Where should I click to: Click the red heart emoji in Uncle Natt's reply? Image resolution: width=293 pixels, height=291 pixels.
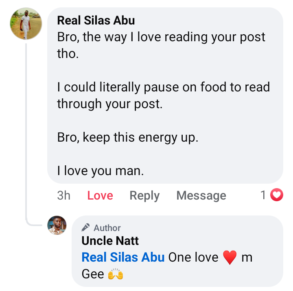click(x=230, y=258)
